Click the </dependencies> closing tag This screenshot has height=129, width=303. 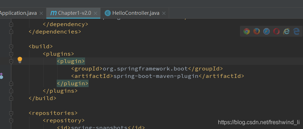tap(55, 32)
